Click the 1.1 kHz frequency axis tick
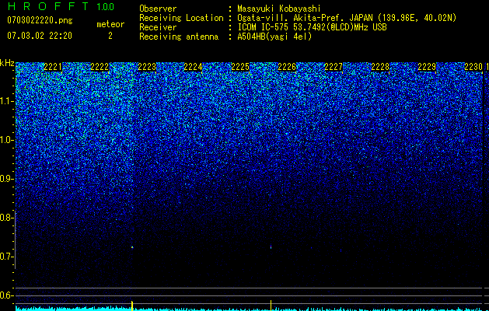 (x=8, y=101)
